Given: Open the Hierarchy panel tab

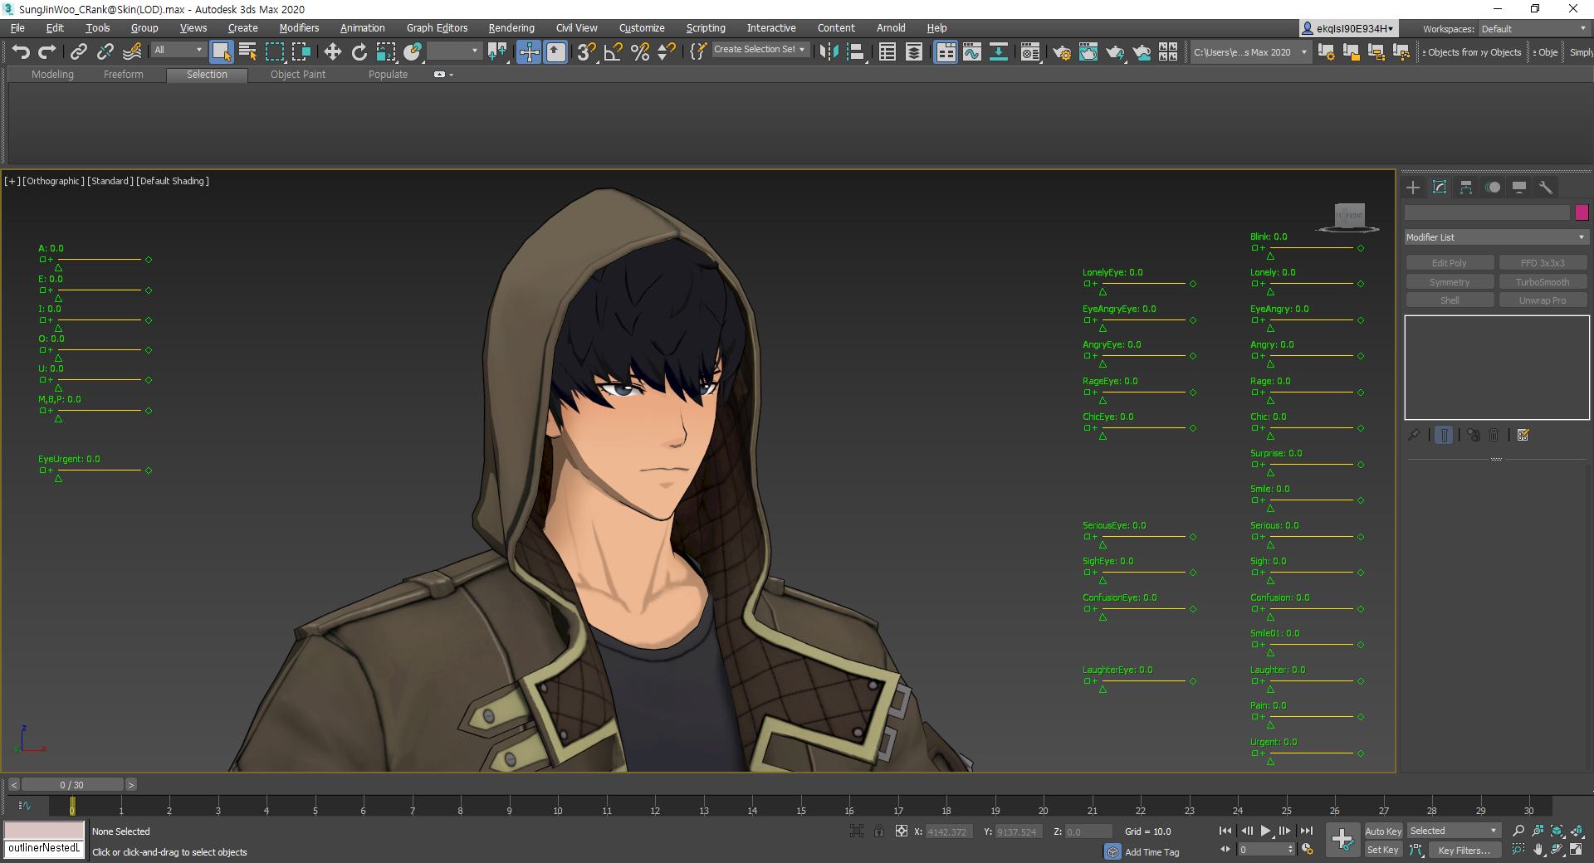Looking at the screenshot, I should tap(1466, 188).
